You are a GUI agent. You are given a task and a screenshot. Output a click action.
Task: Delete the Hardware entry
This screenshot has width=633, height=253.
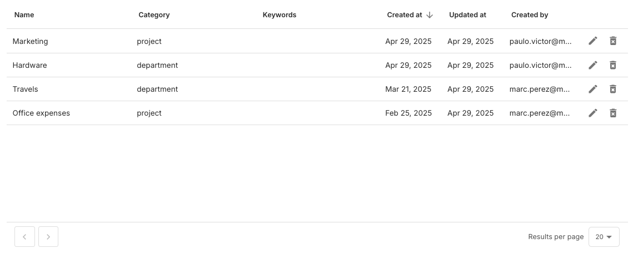pos(613,65)
